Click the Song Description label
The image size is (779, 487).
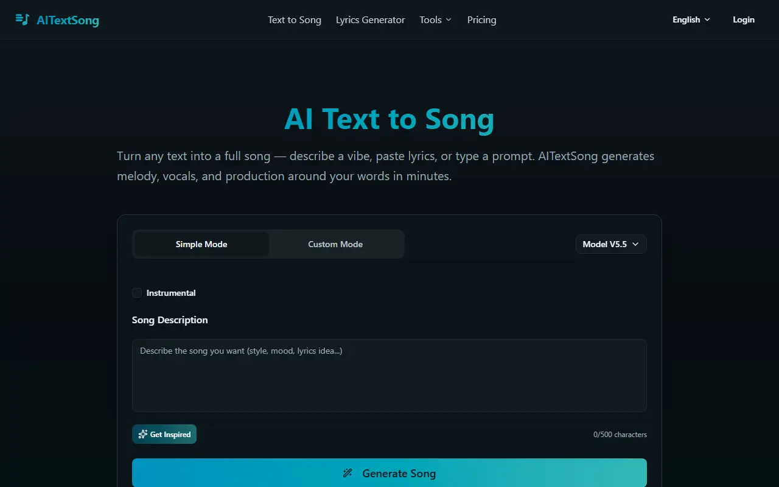pos(170,320)
